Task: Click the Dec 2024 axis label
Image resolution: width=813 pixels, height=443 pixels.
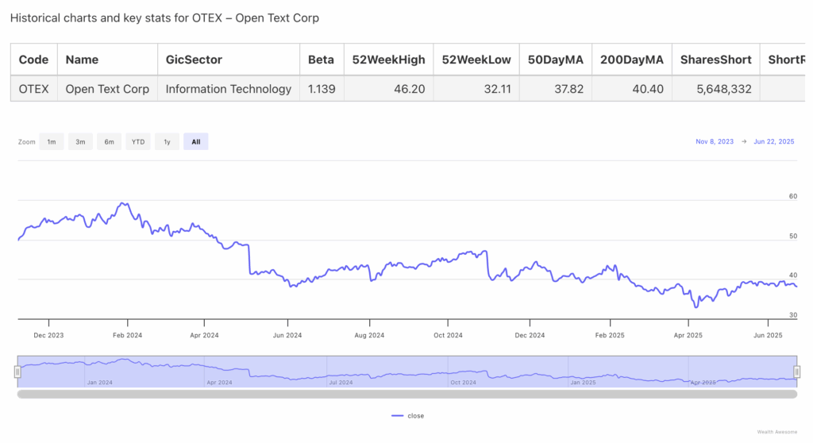Action: point(530,335)
